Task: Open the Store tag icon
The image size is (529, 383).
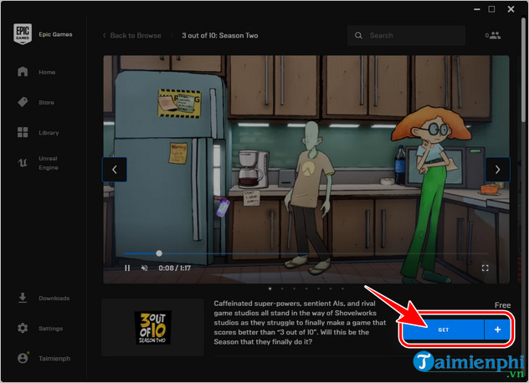Action: point(23,102)
